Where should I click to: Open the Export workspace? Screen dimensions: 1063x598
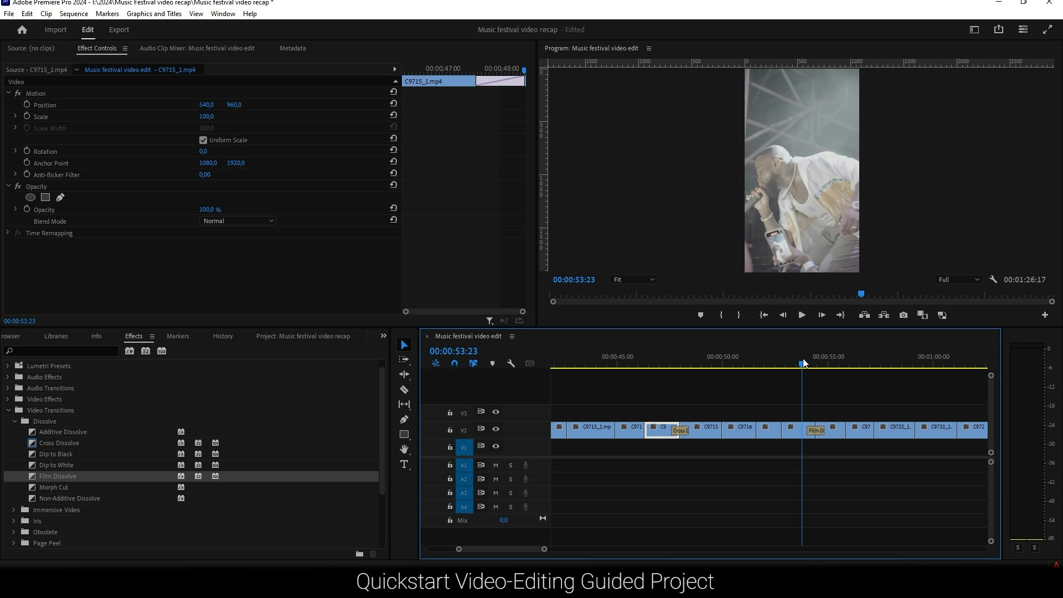118,30
